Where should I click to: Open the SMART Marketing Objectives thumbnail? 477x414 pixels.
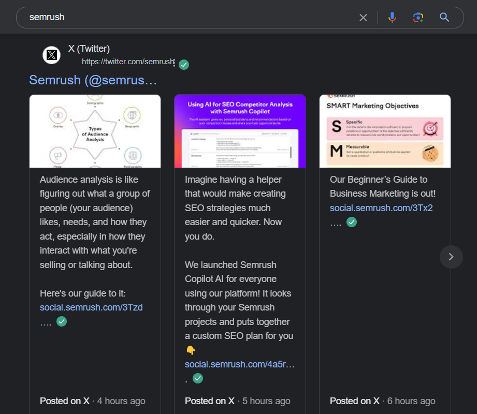(384, 130)
